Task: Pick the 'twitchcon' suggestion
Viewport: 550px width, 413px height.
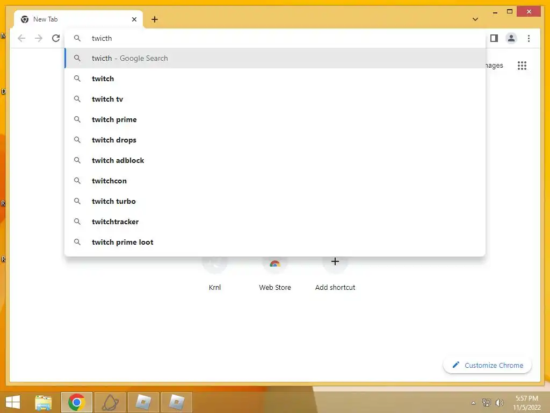Action: click(276, 181)
